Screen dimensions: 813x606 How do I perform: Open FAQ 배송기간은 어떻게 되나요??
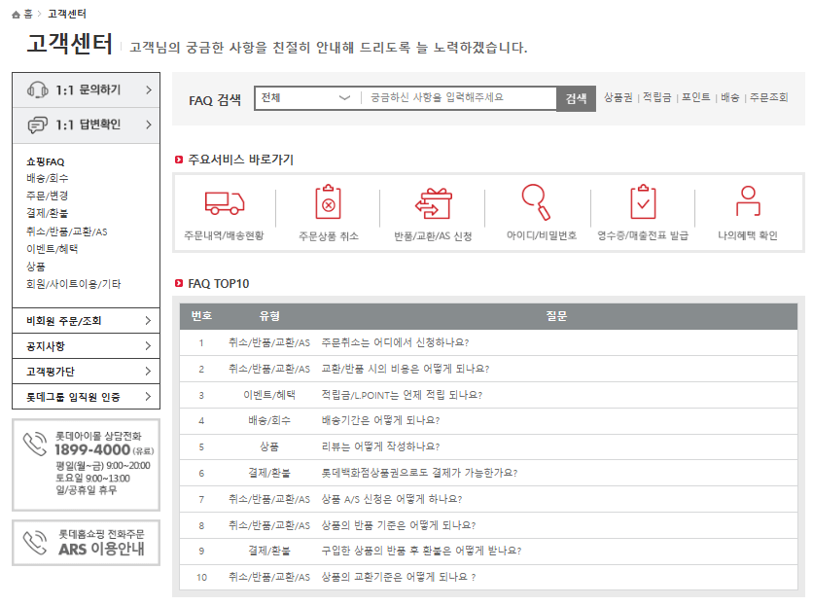380,421
